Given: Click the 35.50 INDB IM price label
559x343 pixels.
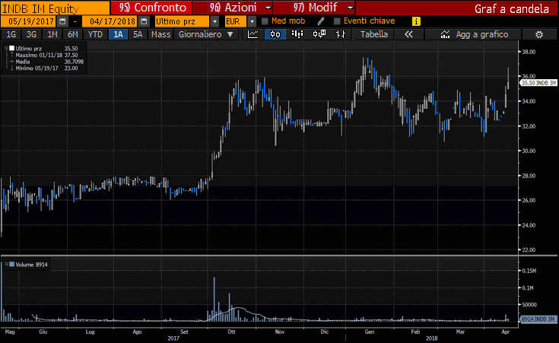Looking at the screenshot, I should (x=538, y=83).
